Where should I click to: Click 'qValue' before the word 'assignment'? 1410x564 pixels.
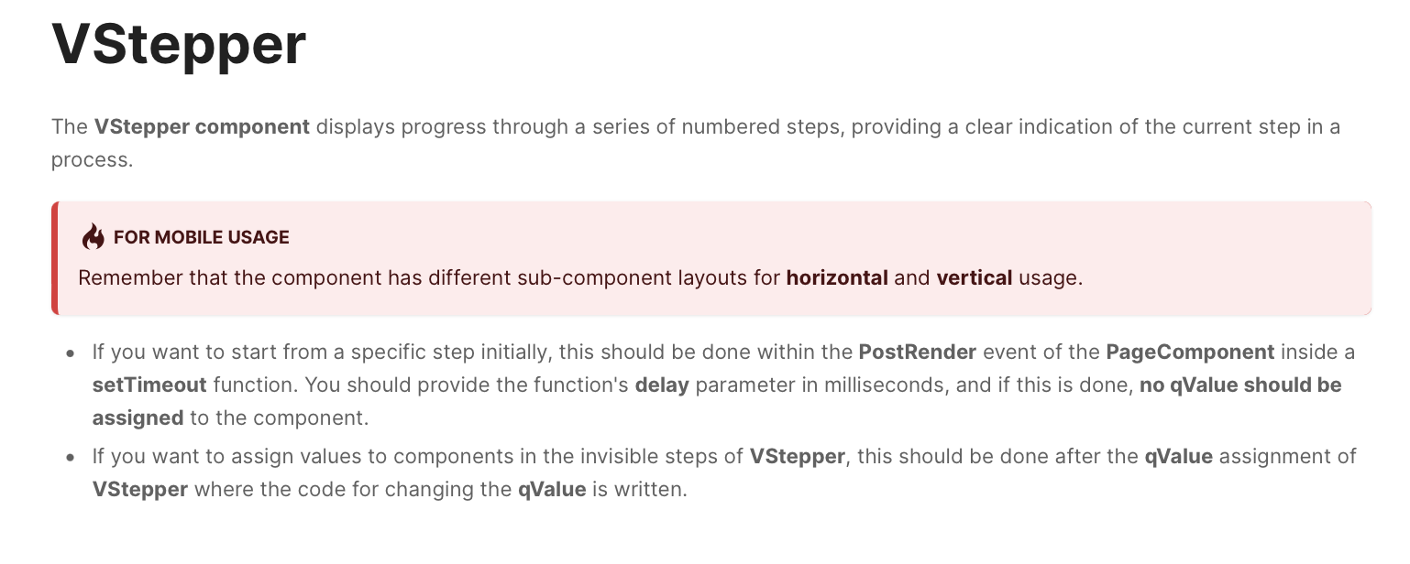point(1178,456)
